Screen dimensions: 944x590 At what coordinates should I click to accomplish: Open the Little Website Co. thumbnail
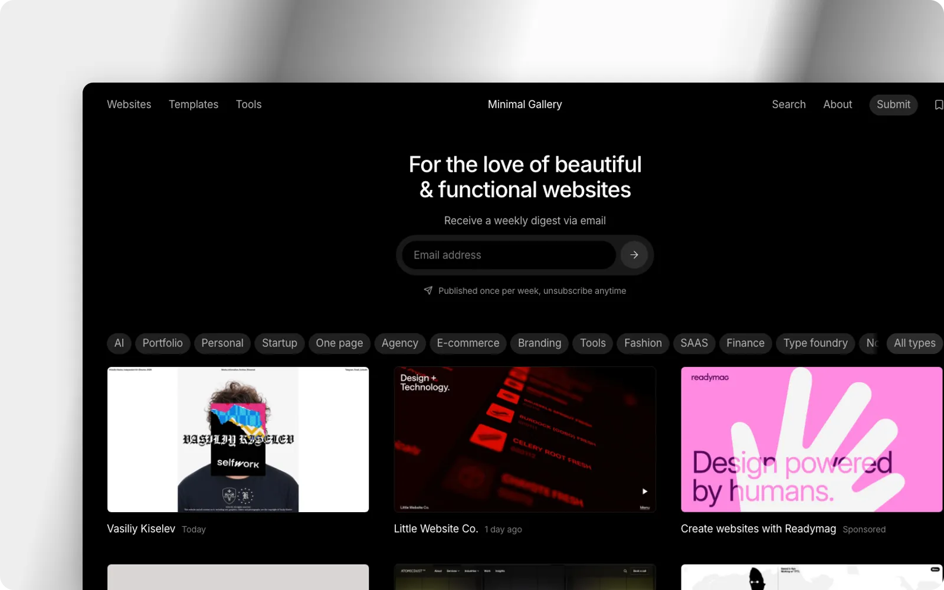[x=525, y=440]
